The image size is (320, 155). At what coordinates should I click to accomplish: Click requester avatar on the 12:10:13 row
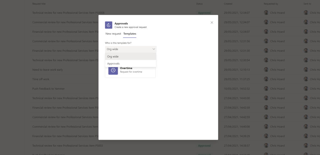[x=266, y=70]
